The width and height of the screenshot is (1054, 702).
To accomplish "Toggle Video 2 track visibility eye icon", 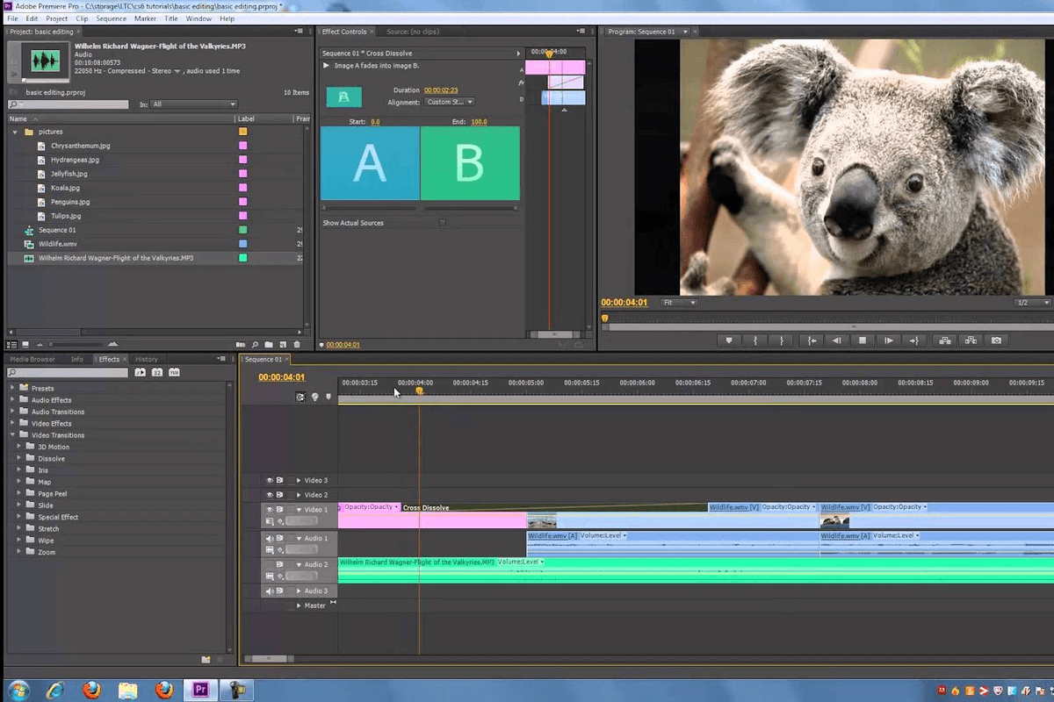I will (269, 495).
